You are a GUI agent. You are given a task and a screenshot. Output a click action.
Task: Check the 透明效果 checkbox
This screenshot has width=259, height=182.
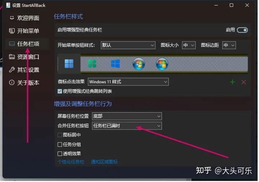tap(60, 154)
